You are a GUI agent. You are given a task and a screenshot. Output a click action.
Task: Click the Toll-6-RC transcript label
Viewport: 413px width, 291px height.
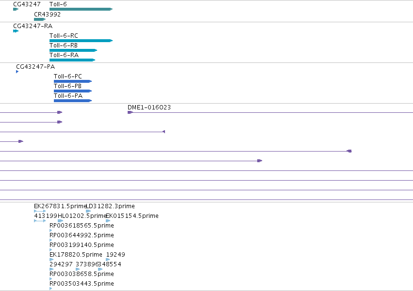click(x=64, y=35)
